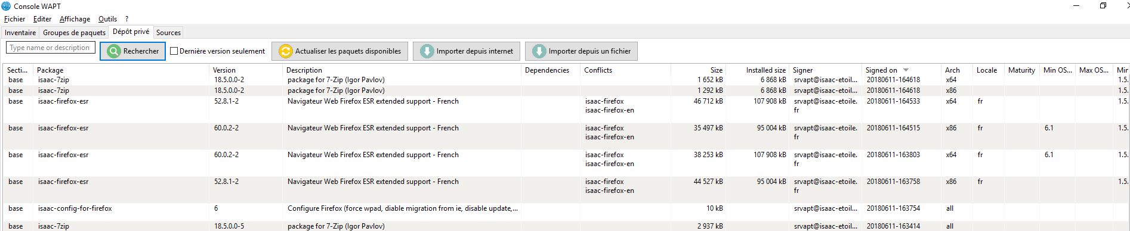Switch to the Groupes de paquets tab
1130x231 pixels.
click(x=74, y=33)
